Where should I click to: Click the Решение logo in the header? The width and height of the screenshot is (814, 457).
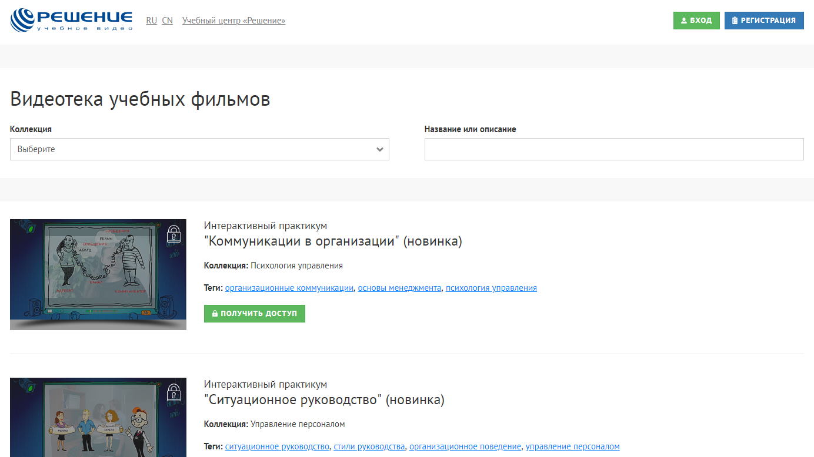pyautogui.click(x=72, y=20)
